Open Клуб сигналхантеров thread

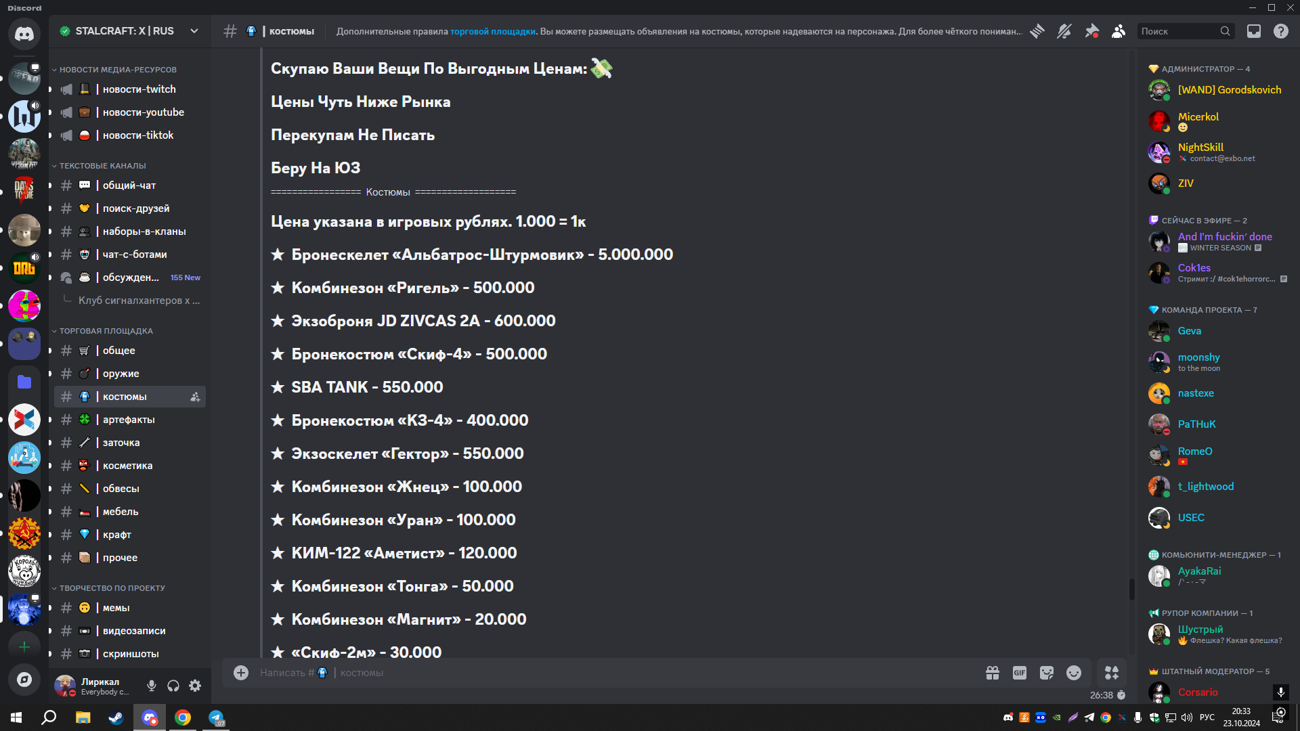[139, 301]
